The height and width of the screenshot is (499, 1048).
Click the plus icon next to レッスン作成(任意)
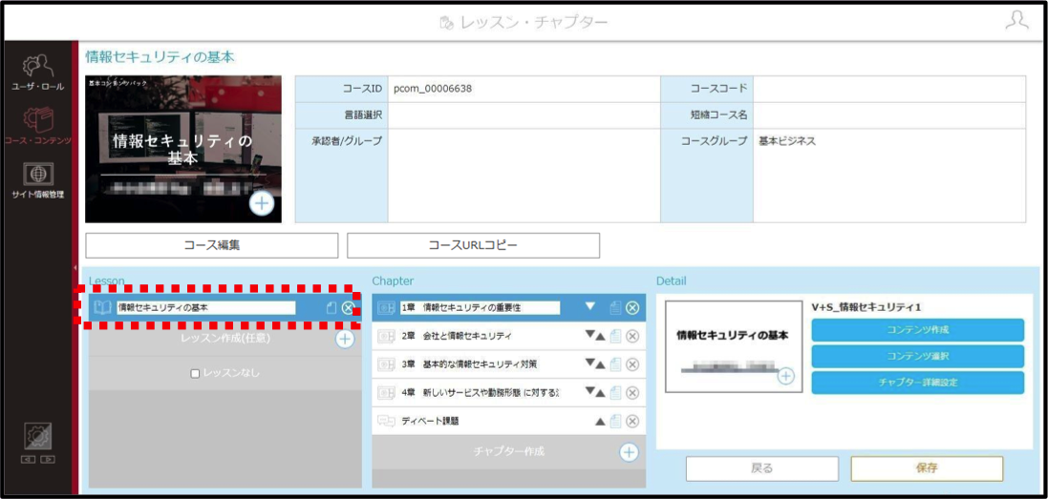[x=344, y=339]
